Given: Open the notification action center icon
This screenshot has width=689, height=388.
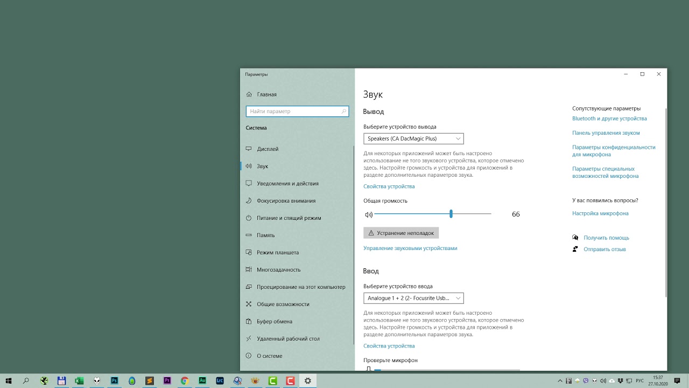Looking at the screenshot, I should pos(677,380).
